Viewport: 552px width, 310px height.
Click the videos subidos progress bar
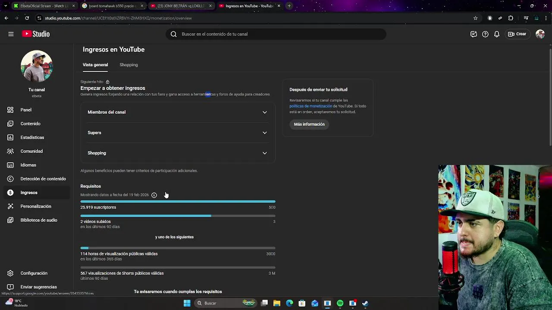178,216
